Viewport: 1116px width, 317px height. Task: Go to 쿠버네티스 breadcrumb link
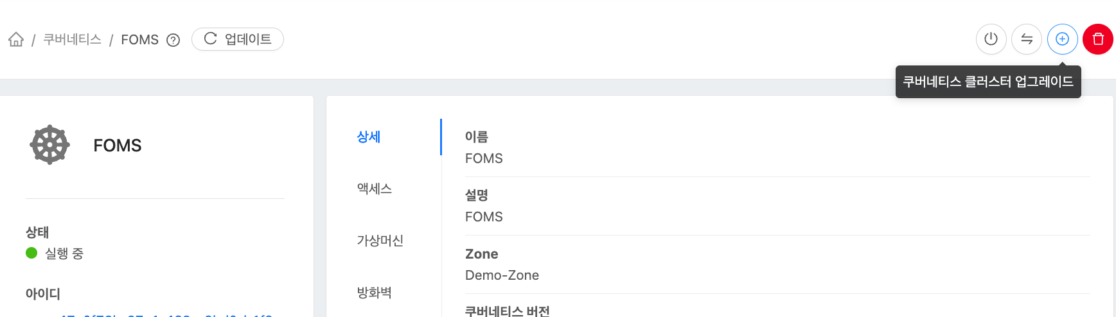(72, 40)
